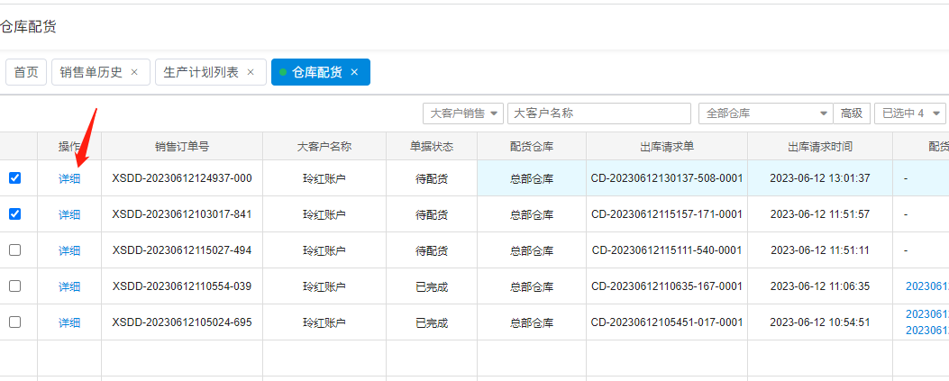Select order number XSDD-20230612103017-841
949x381 pixels.
[x=182, y=214]
